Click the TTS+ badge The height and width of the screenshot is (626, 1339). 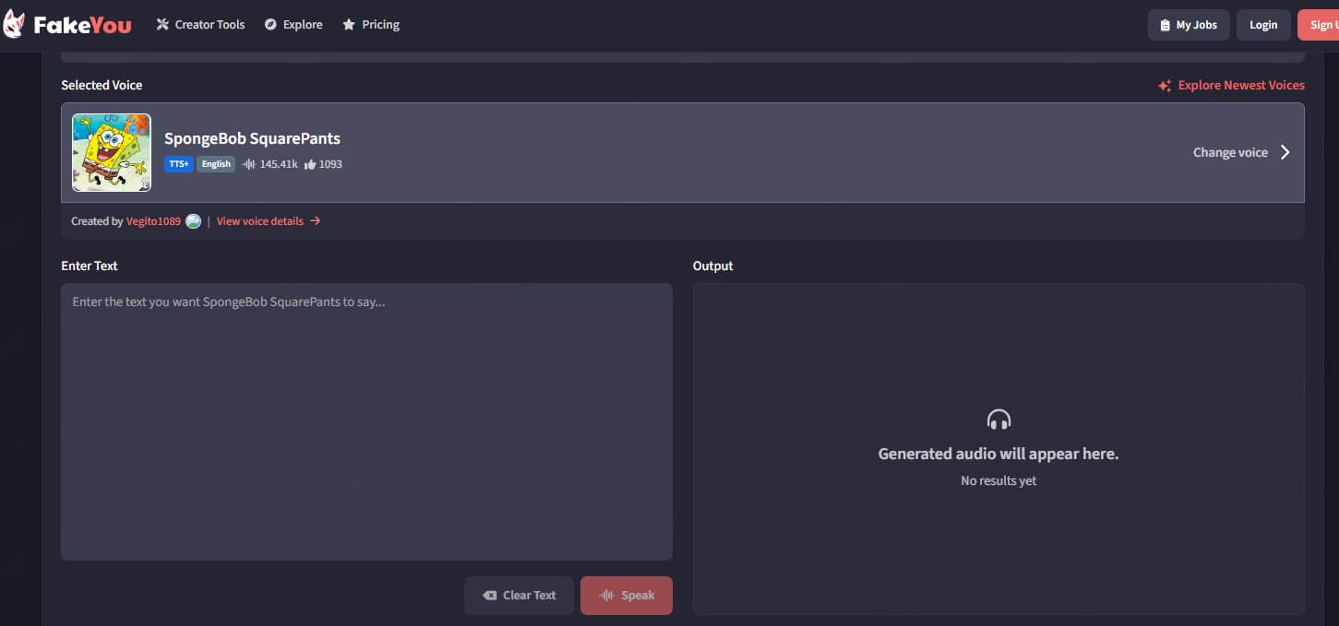pos(179,164)
